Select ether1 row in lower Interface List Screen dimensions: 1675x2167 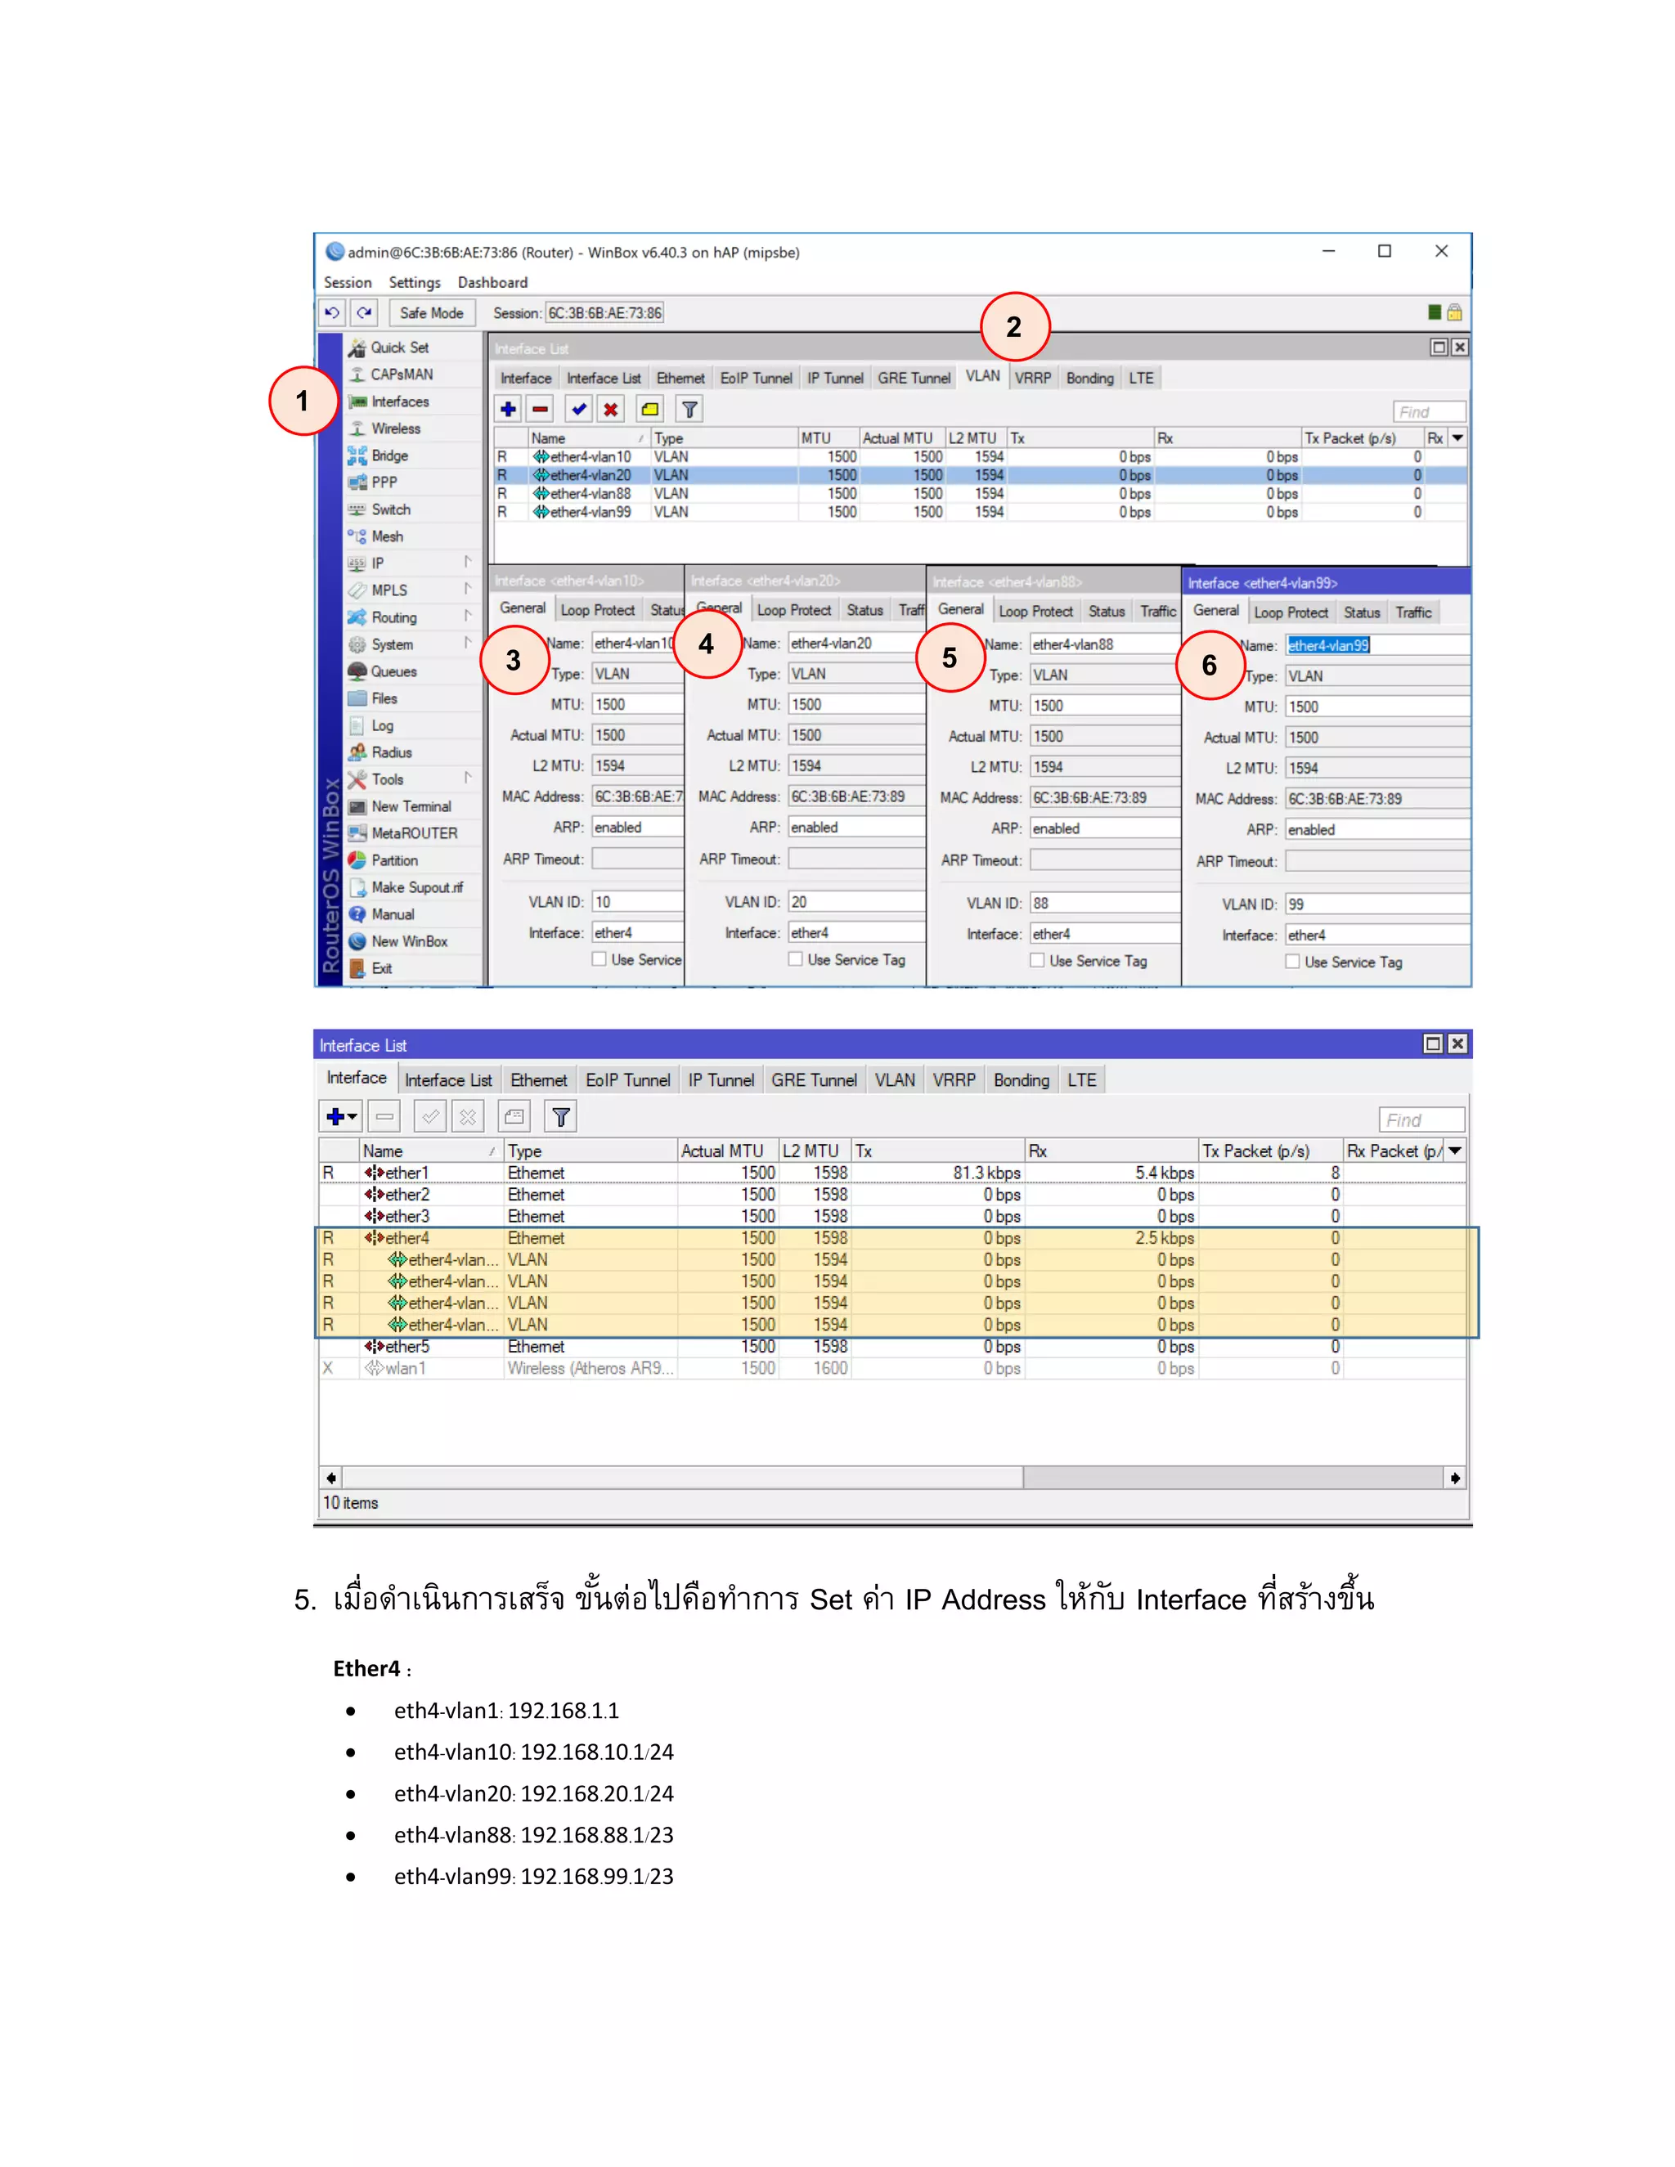(x=892, y=1173)
